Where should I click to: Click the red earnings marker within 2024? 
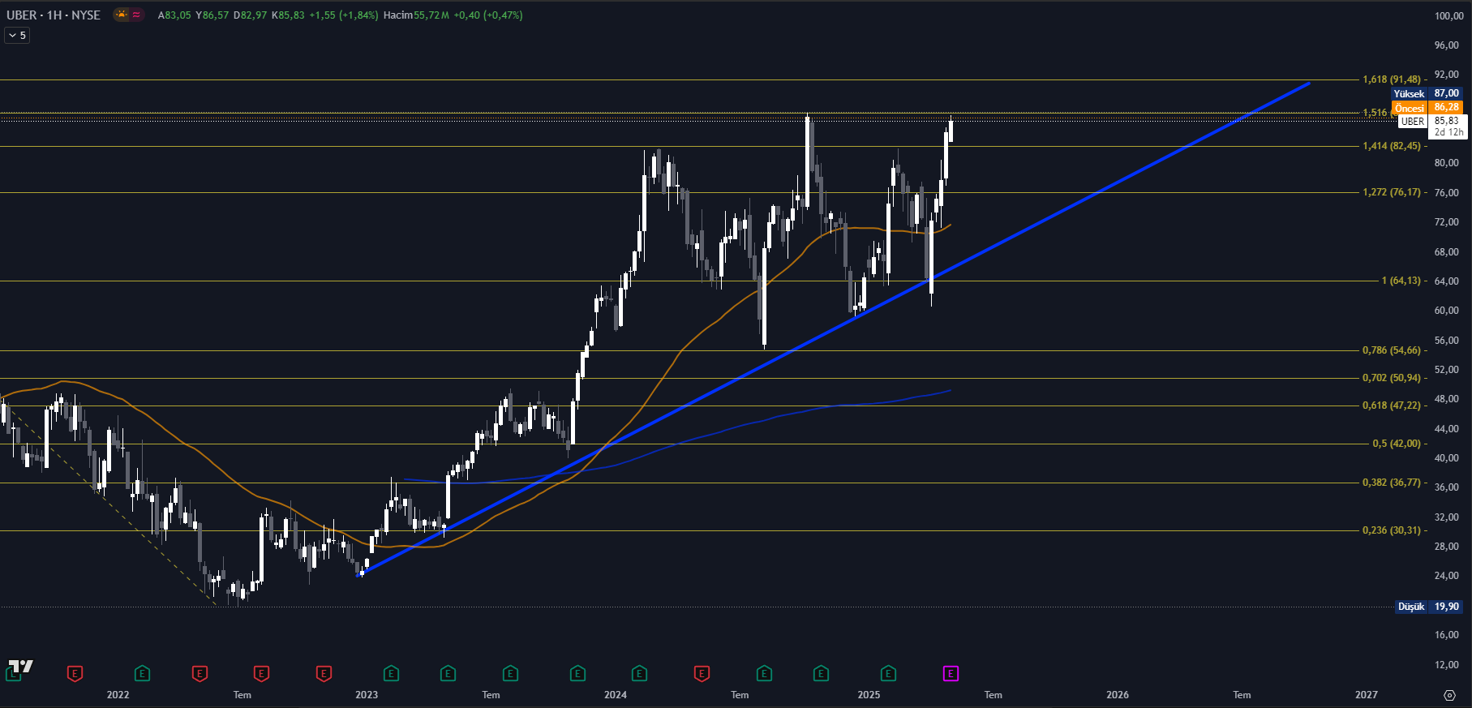click(x=702, y=673)
